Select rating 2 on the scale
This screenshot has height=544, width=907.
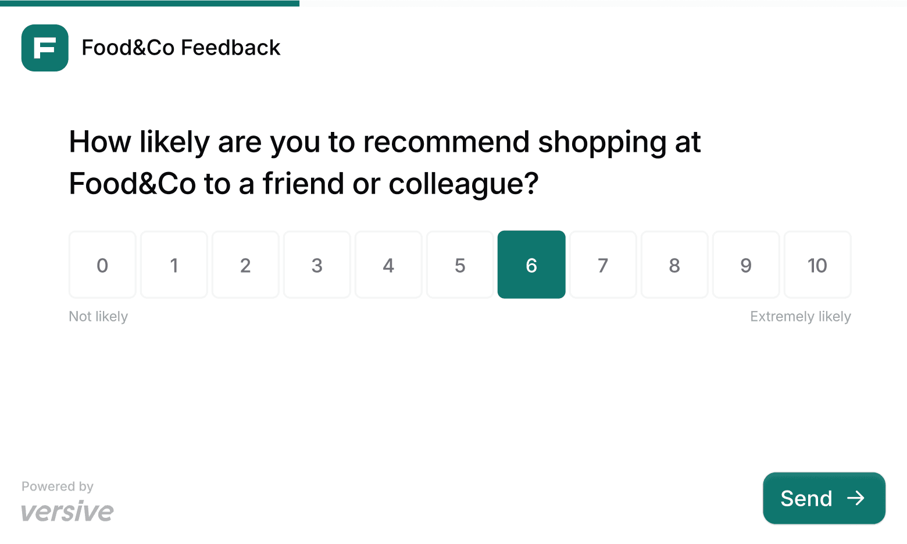click(245, 265)
